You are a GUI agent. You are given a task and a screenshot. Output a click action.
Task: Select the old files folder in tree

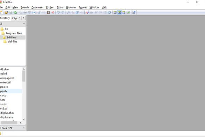click(x=12, y=42)
